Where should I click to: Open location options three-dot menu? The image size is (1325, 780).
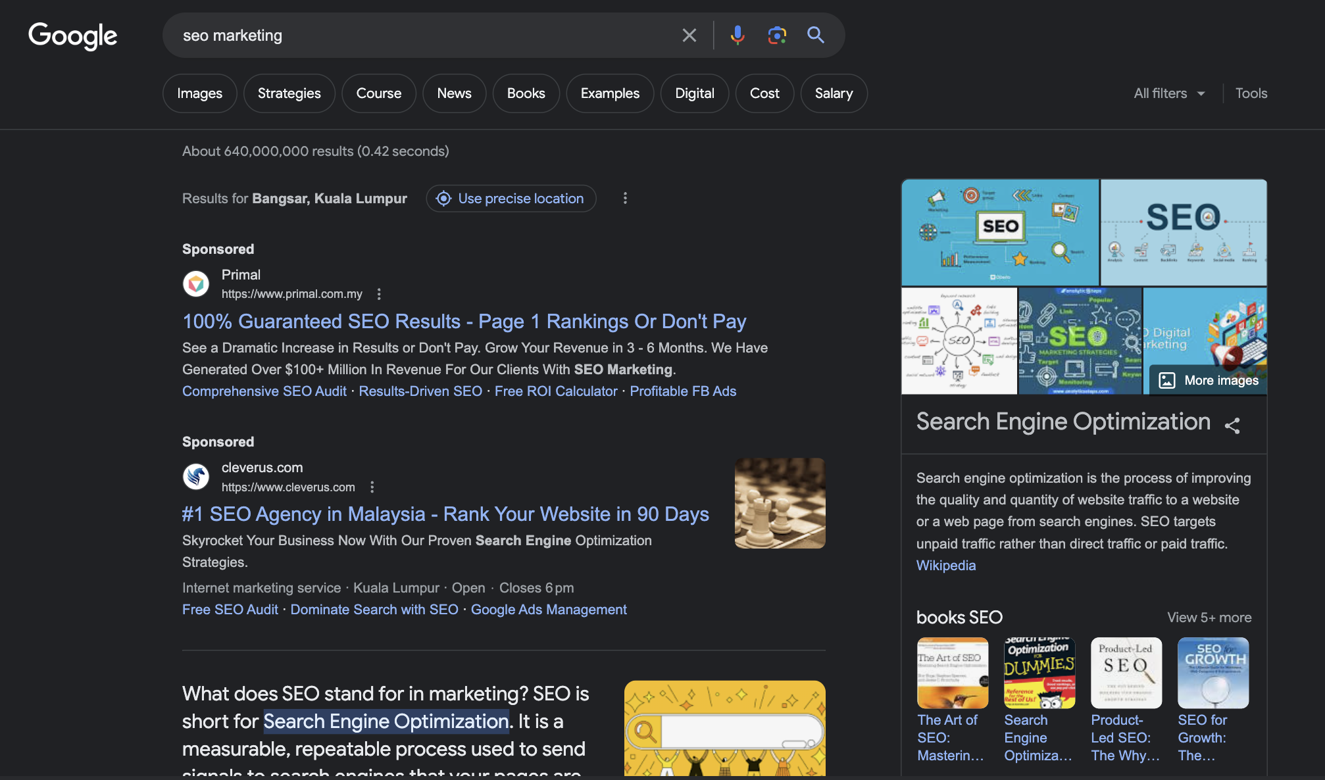pos(625,199)
